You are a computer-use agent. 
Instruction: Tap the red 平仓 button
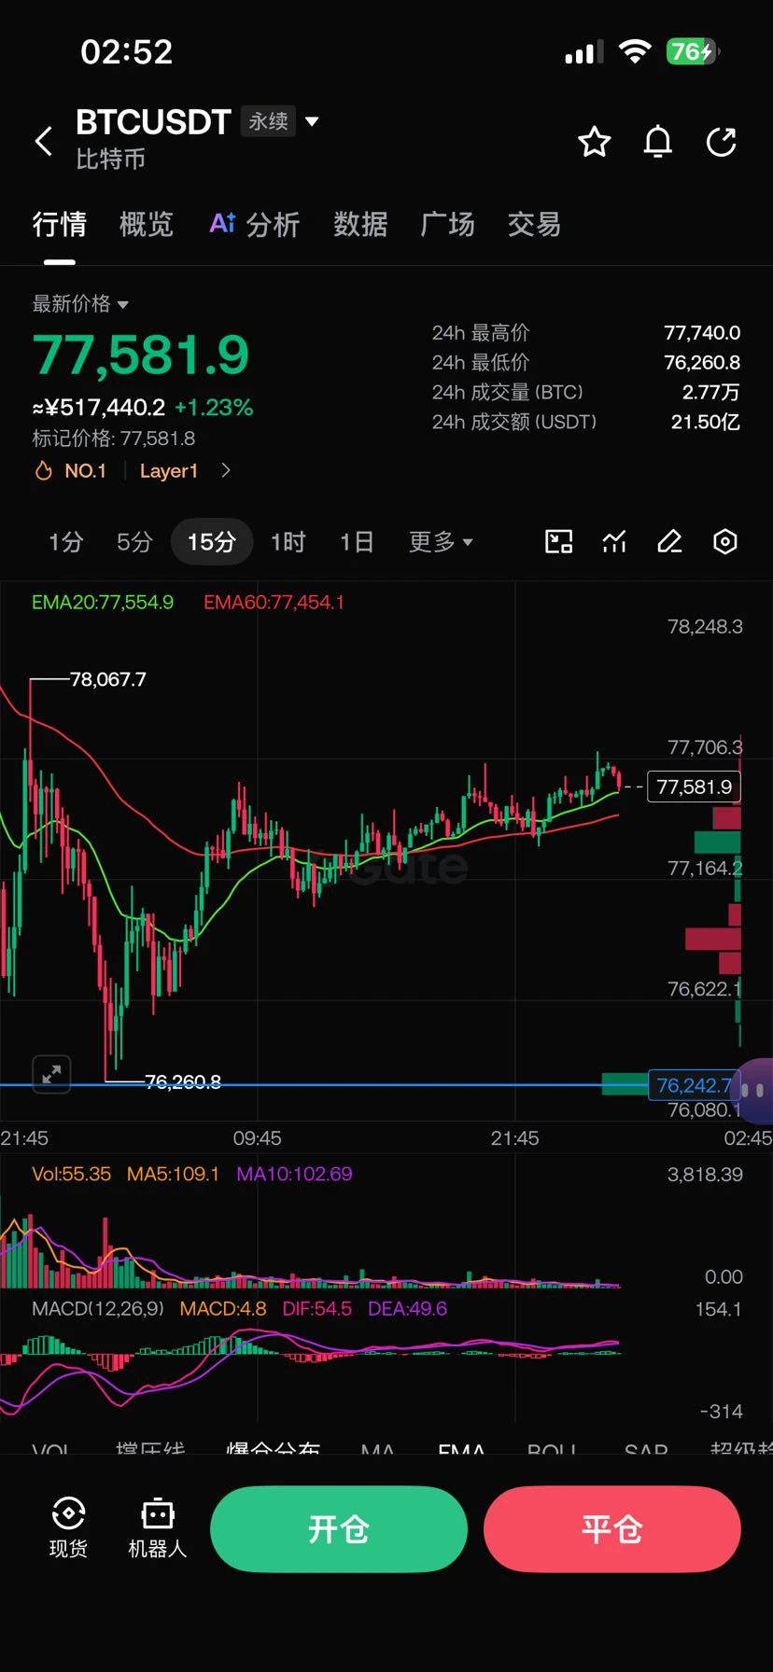click(x=612, y=1529)
